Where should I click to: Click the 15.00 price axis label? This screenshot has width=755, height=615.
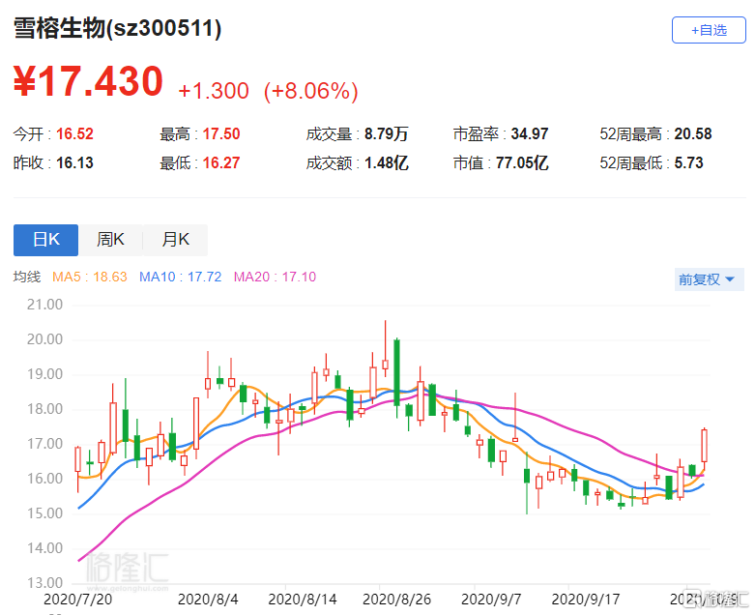tap(44, 513)
